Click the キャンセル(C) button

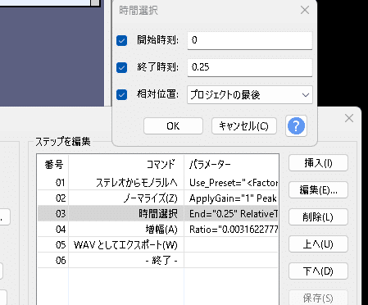point(244,126)
